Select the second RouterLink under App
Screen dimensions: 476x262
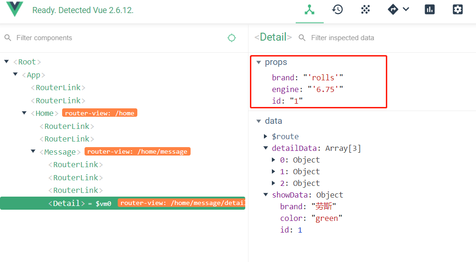[x=58, y=100]
